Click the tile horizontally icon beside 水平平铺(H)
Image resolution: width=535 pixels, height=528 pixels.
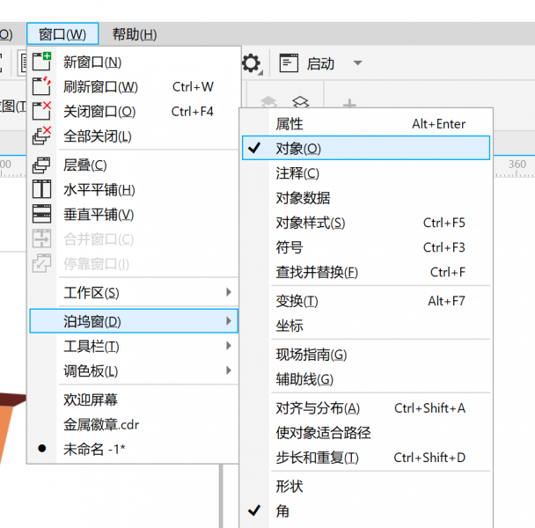tap(41, 189)
